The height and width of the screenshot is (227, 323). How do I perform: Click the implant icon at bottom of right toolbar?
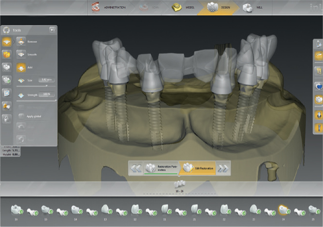[318, 128]
